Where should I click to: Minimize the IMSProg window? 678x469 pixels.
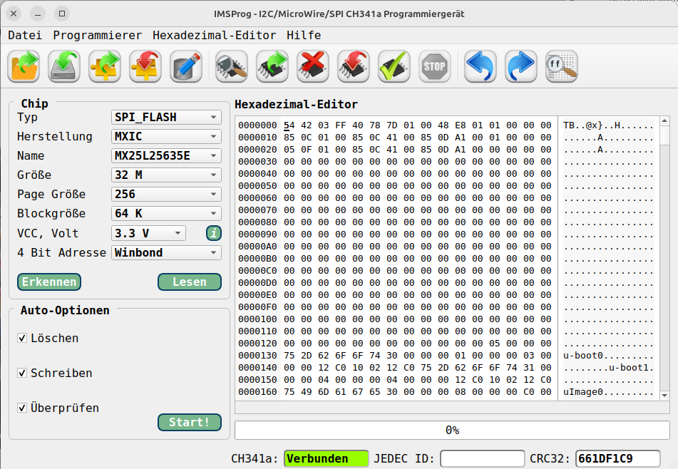(38, 14)
